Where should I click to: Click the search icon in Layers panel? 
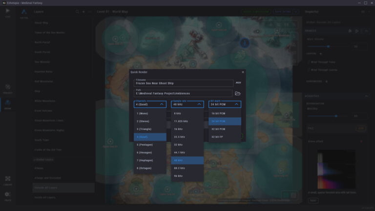click(x=77, y=12)
